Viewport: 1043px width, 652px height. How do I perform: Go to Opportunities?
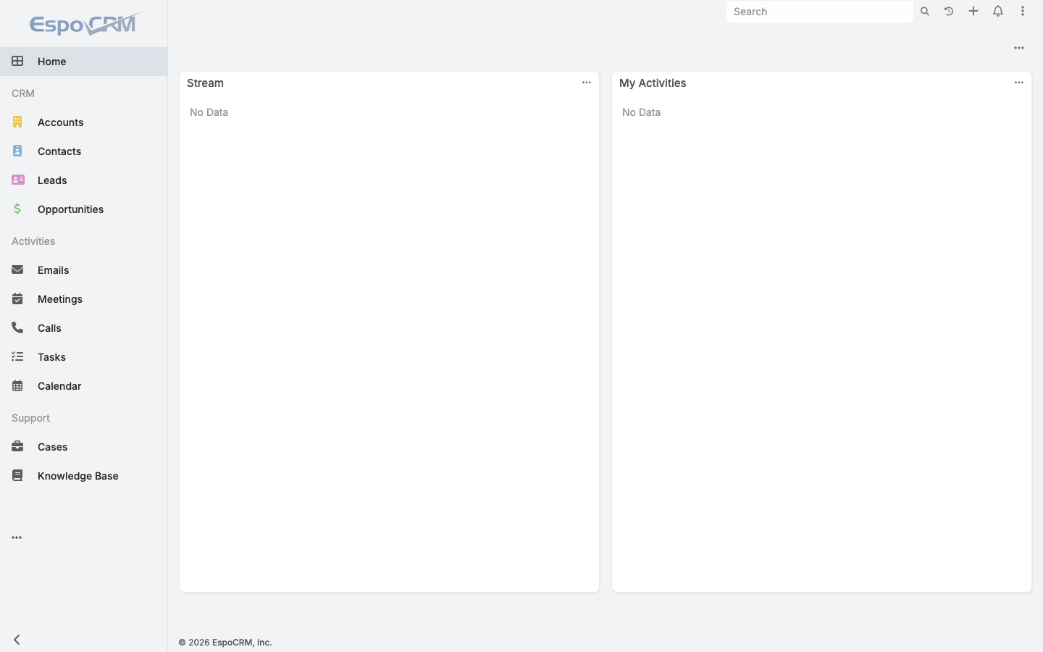[83, 209]
